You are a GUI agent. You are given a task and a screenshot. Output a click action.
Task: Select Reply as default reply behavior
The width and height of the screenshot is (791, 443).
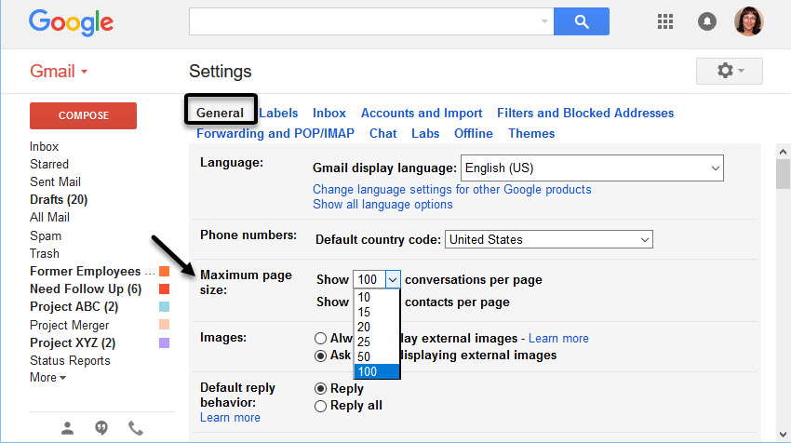[x=320, y=388]
